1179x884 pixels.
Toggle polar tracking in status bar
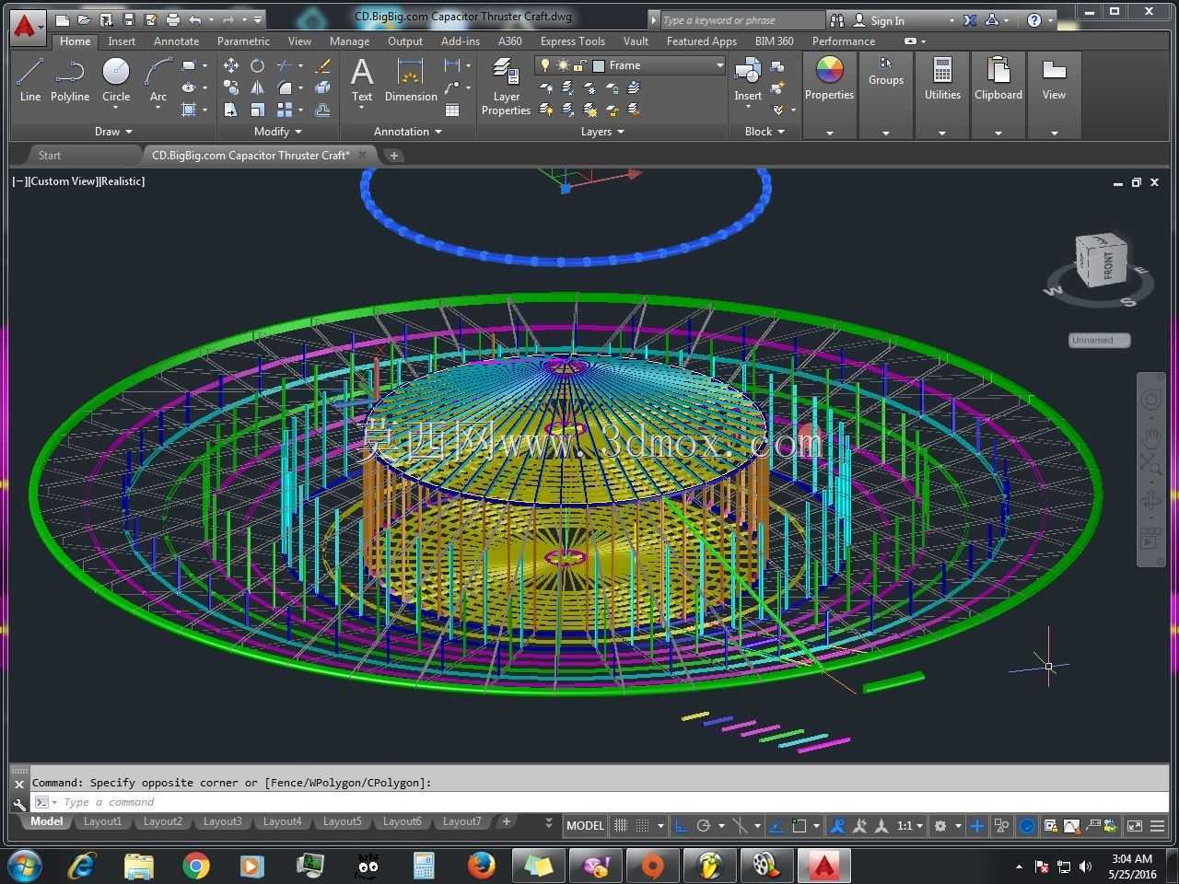[x=703, y=826]
